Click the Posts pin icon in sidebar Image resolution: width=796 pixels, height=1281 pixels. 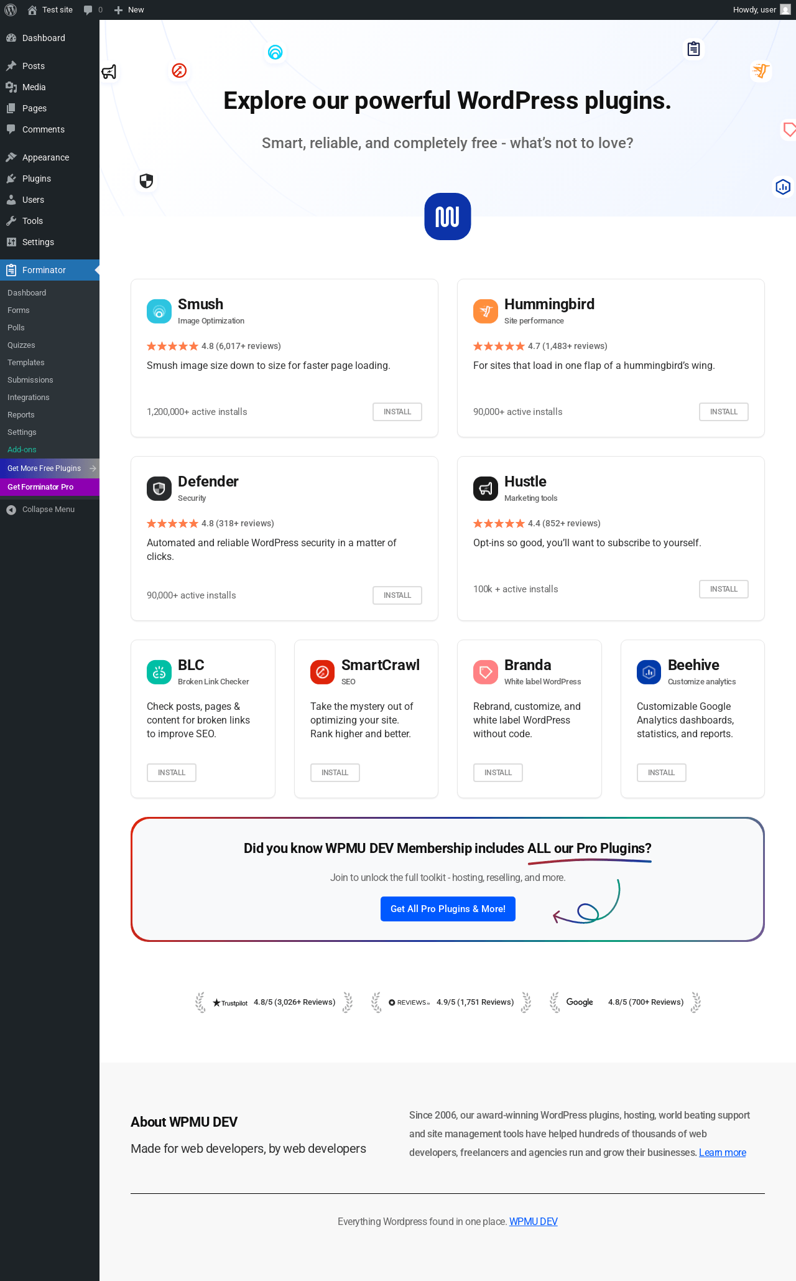click(x=11, y=66)
